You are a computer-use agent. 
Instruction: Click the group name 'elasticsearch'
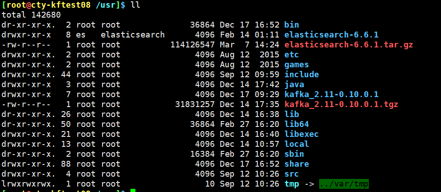133,35
